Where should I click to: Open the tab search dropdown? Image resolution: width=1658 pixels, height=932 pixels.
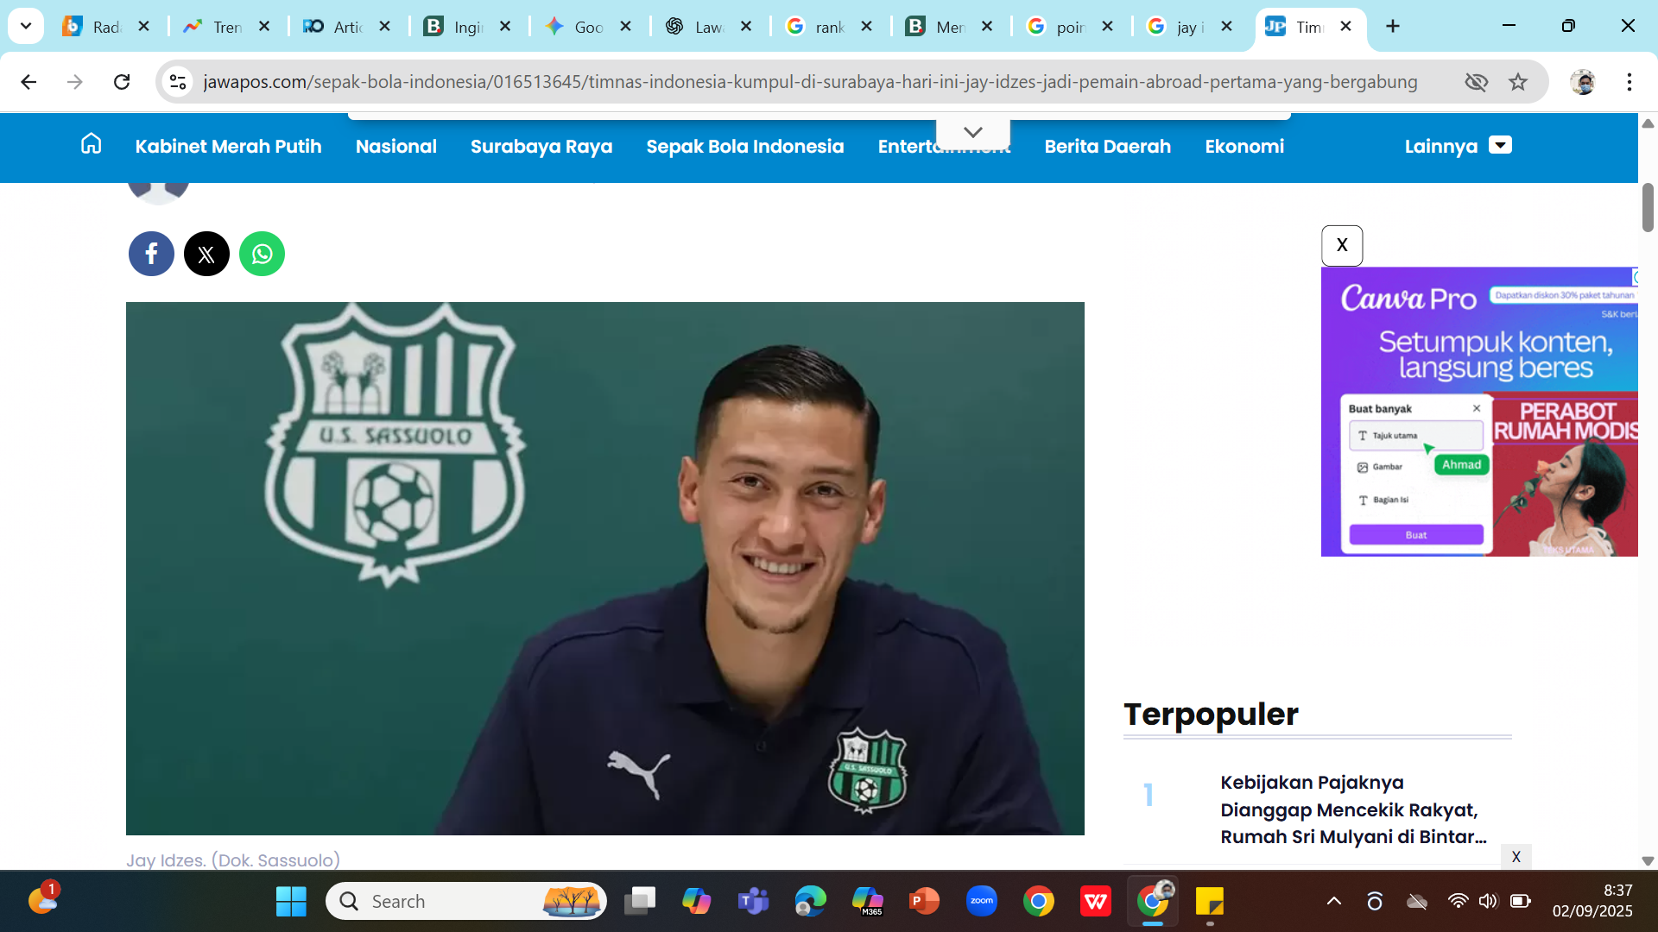[x=26, y=27]
